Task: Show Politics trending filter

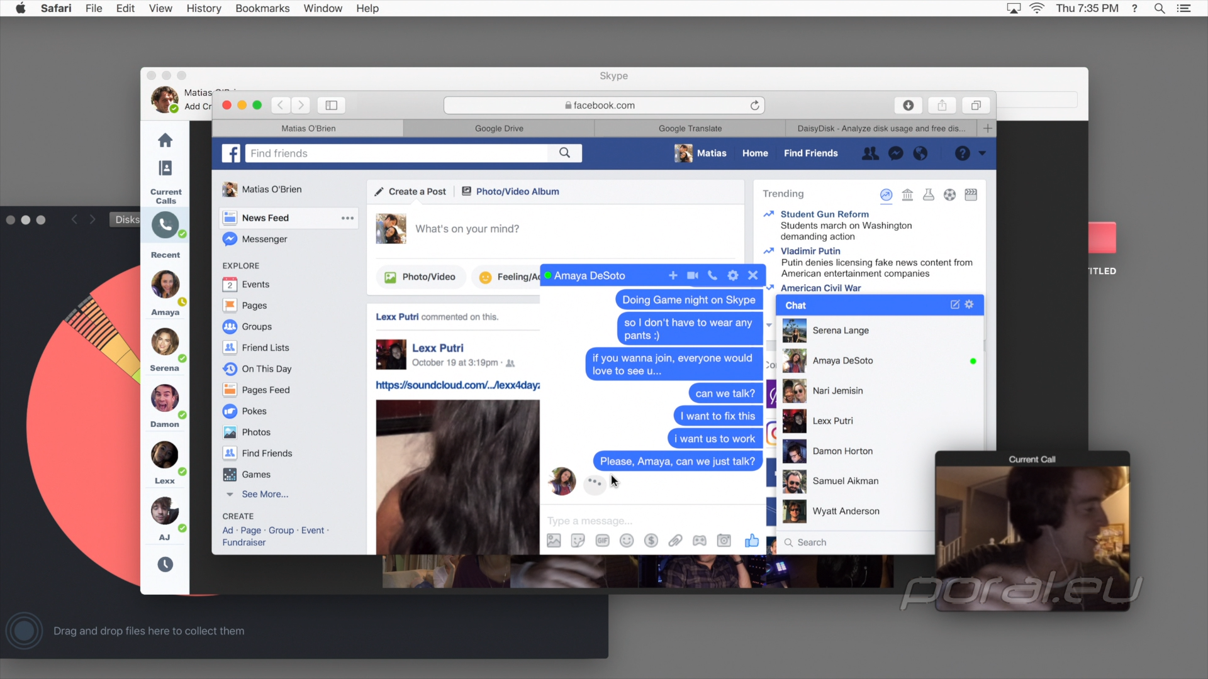Action: (907, 195)
